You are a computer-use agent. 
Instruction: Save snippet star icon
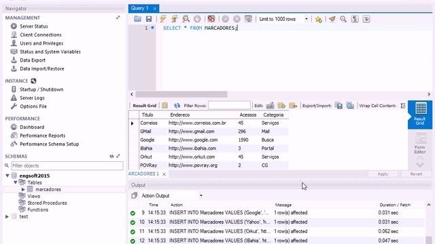coord(319,19)
